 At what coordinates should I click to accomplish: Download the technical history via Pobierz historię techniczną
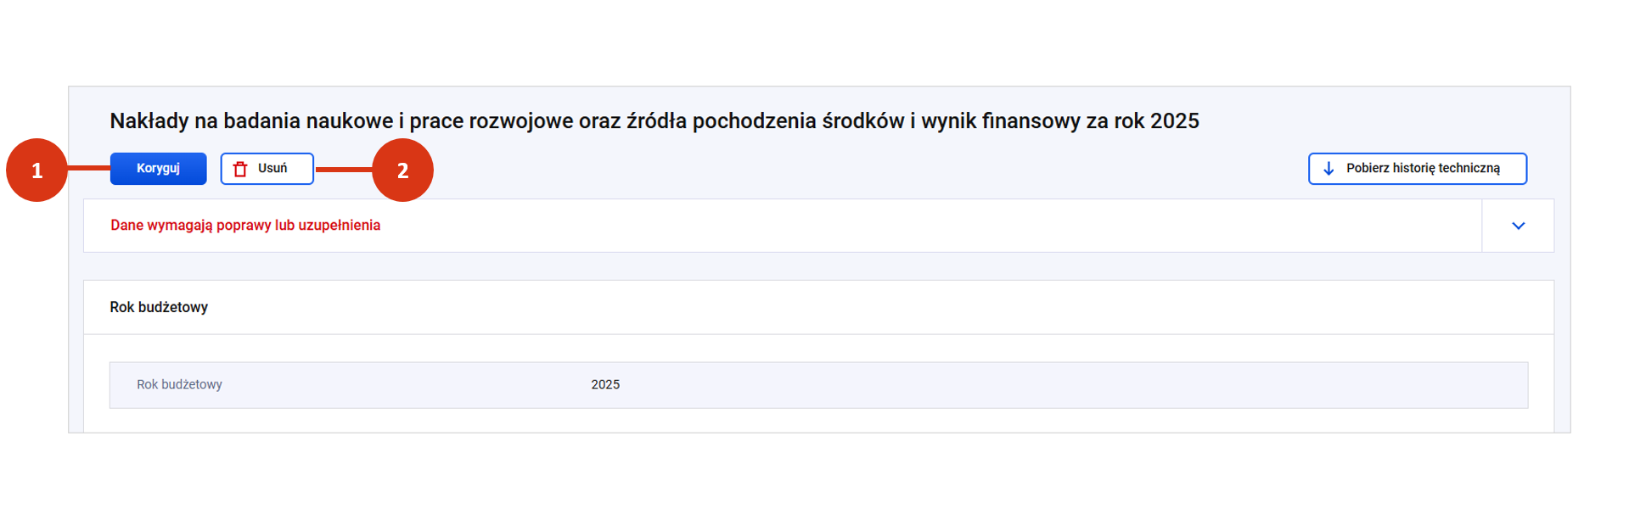1417,169
